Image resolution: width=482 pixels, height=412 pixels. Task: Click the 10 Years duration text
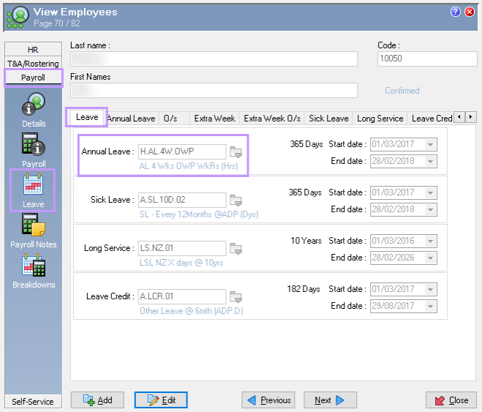pos(306,241)
